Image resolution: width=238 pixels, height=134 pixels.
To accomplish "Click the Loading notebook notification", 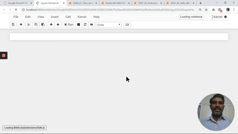I will pos(191,17).
